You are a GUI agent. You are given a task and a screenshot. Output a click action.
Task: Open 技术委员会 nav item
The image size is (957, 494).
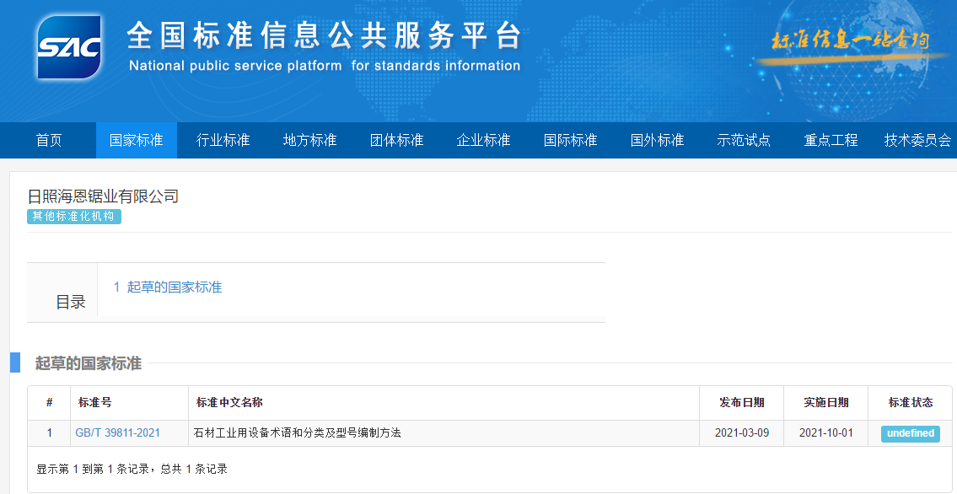click(x=917, y=140)
